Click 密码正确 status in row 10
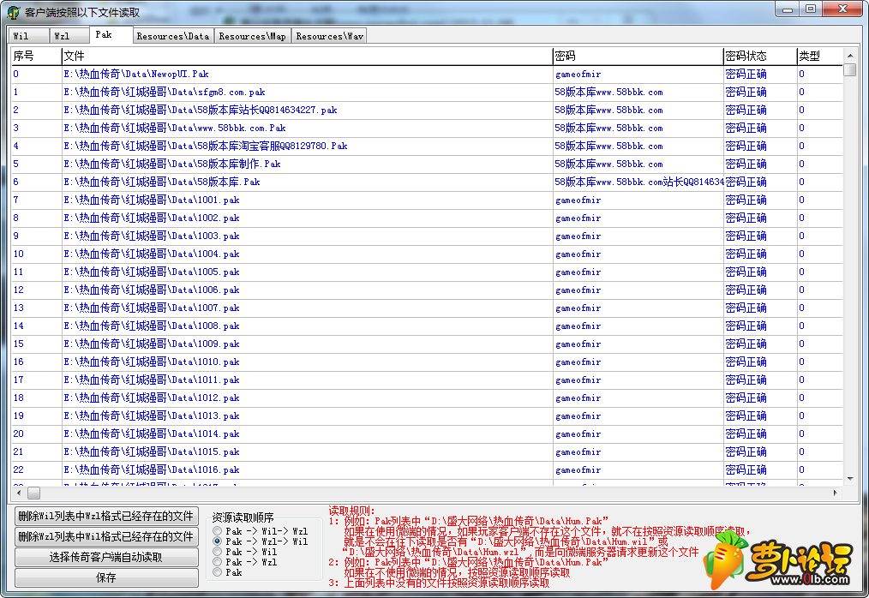 click(x=746, y=254)
